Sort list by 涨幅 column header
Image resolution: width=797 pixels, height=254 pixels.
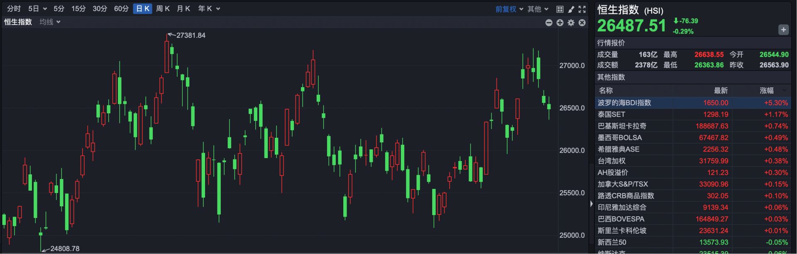767,90
